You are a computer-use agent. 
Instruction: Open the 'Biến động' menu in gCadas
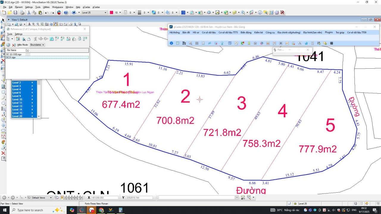246,32
